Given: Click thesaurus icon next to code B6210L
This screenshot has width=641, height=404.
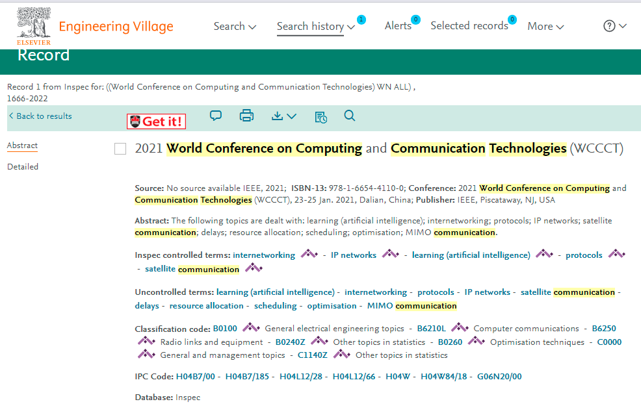Looking at the screenshot, I should [460, 327].
